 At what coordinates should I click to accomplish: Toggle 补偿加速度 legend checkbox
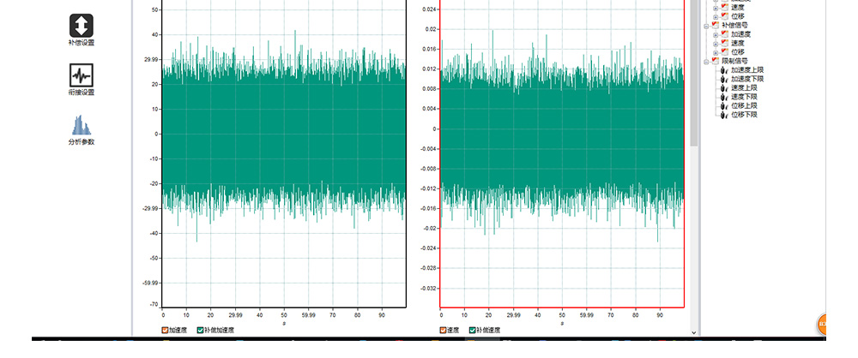pos(201,330)
